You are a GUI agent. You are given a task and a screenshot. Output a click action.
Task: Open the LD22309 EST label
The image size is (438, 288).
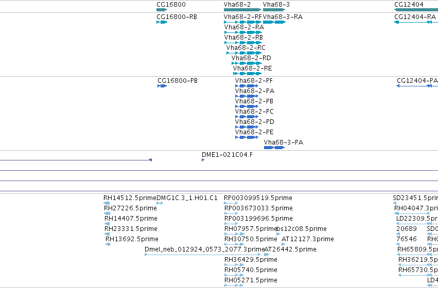417,219
